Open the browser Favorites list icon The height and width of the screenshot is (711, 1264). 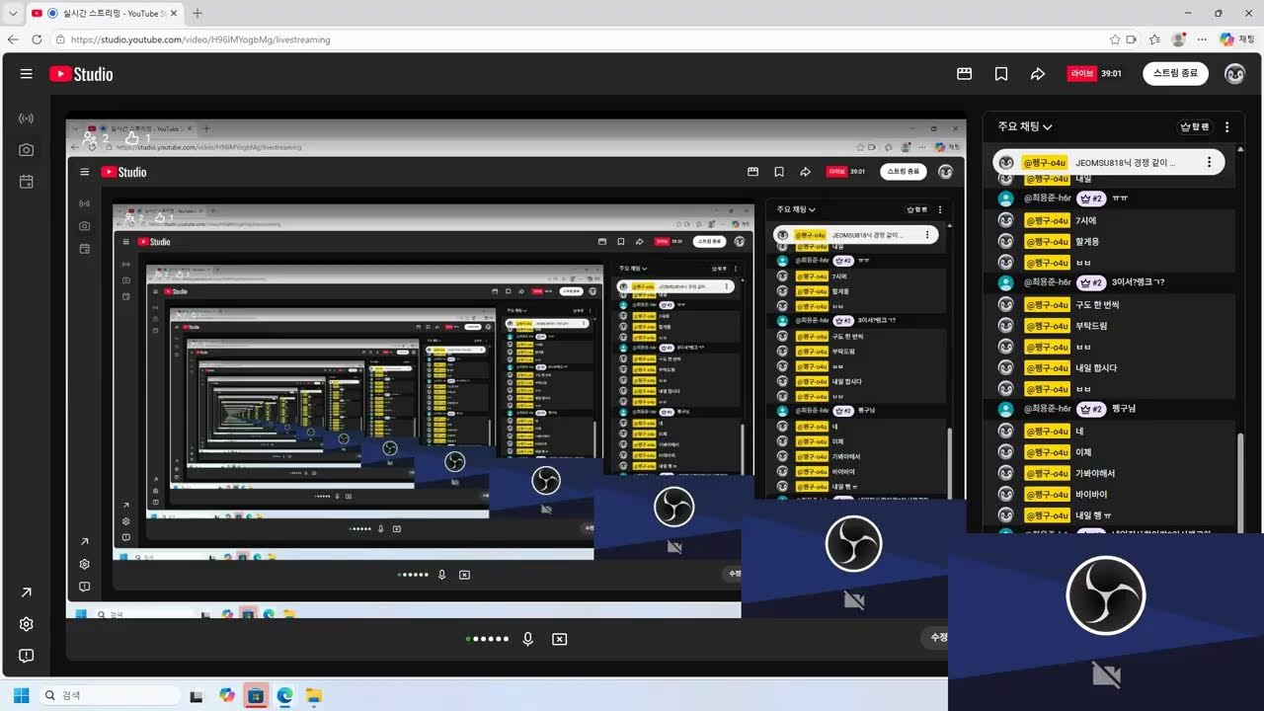(x=1154, y=39)
